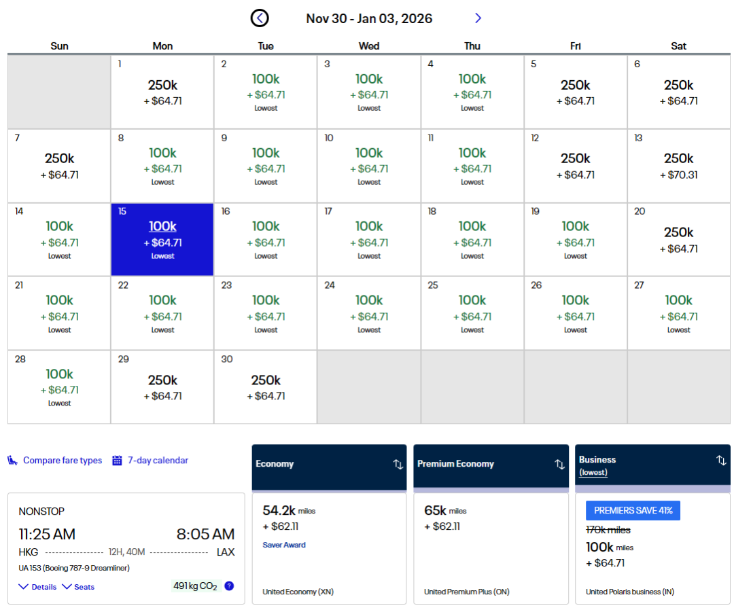This screenshot has height=610, width=734.
Task: Select December 13 with $70.31 taxes
Action: (x=678, y=166)
